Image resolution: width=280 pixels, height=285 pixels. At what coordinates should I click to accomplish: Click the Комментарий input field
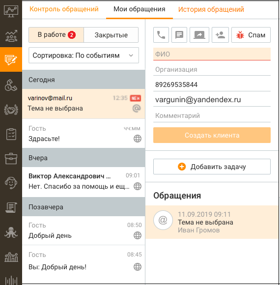tap(212, 115)
